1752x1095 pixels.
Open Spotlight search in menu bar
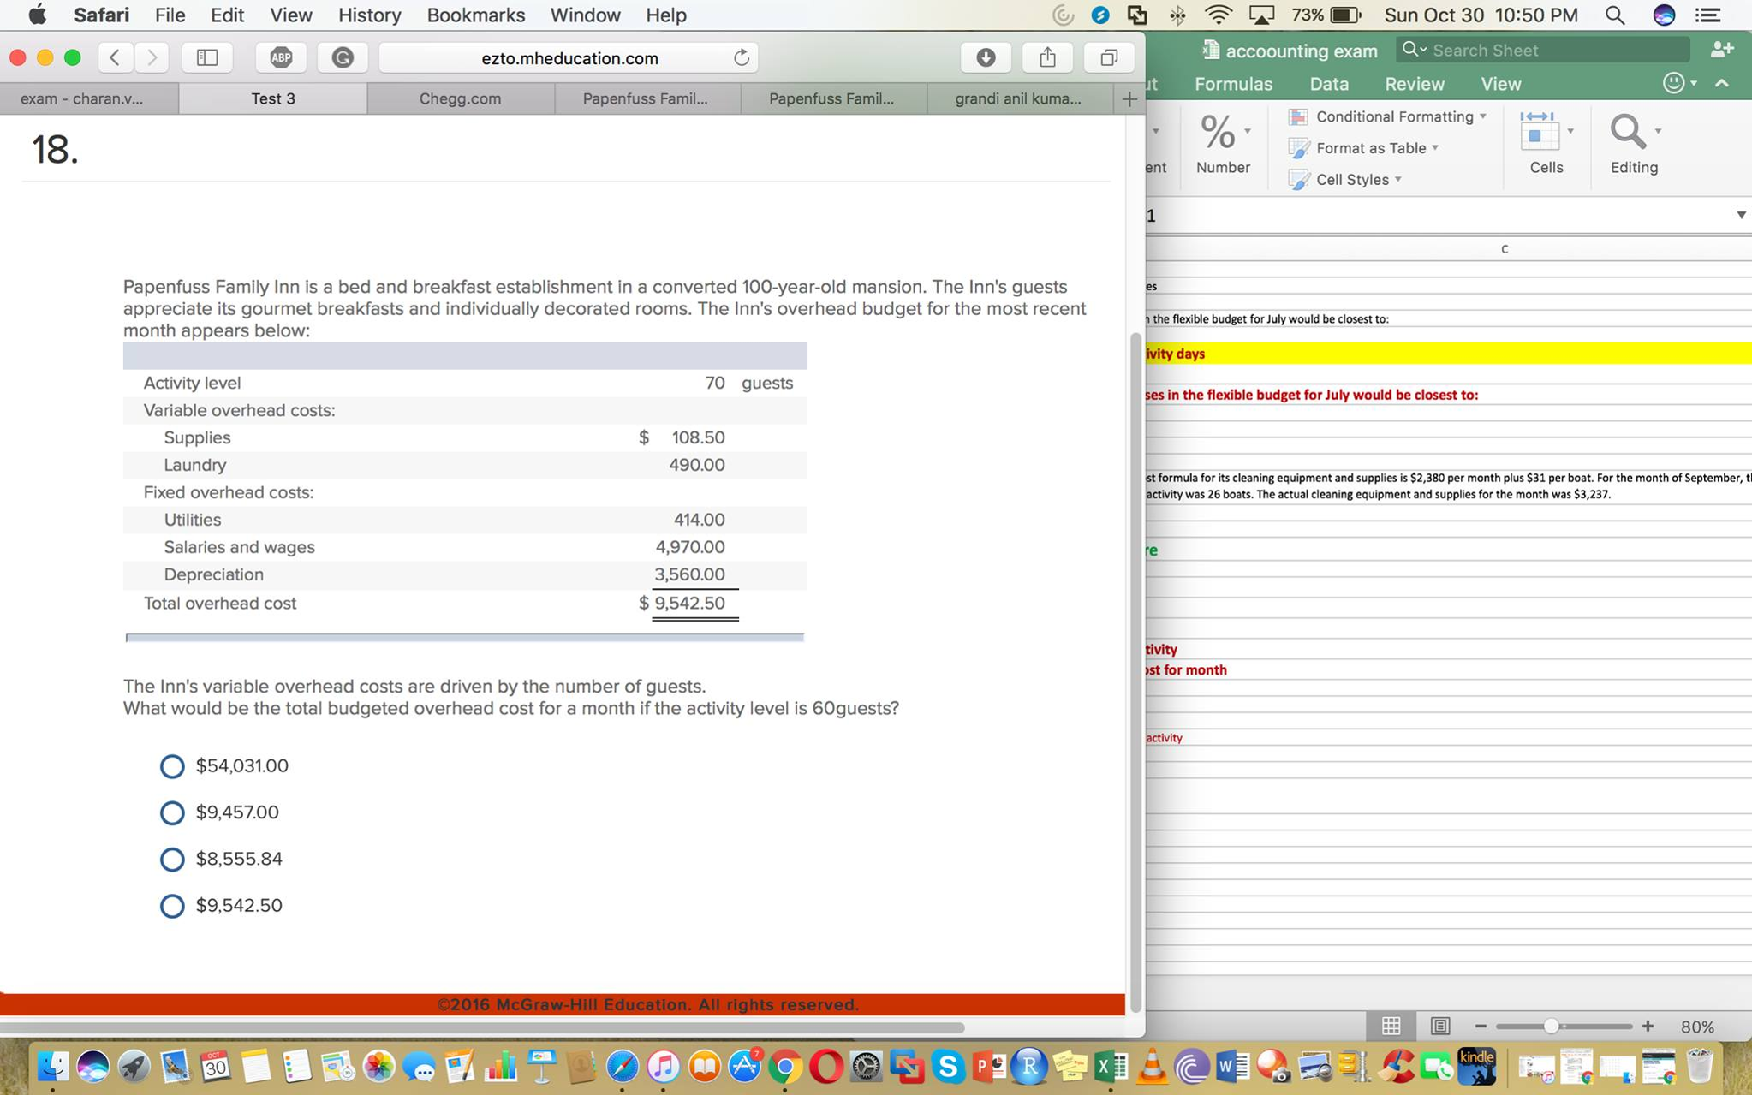1615,15
